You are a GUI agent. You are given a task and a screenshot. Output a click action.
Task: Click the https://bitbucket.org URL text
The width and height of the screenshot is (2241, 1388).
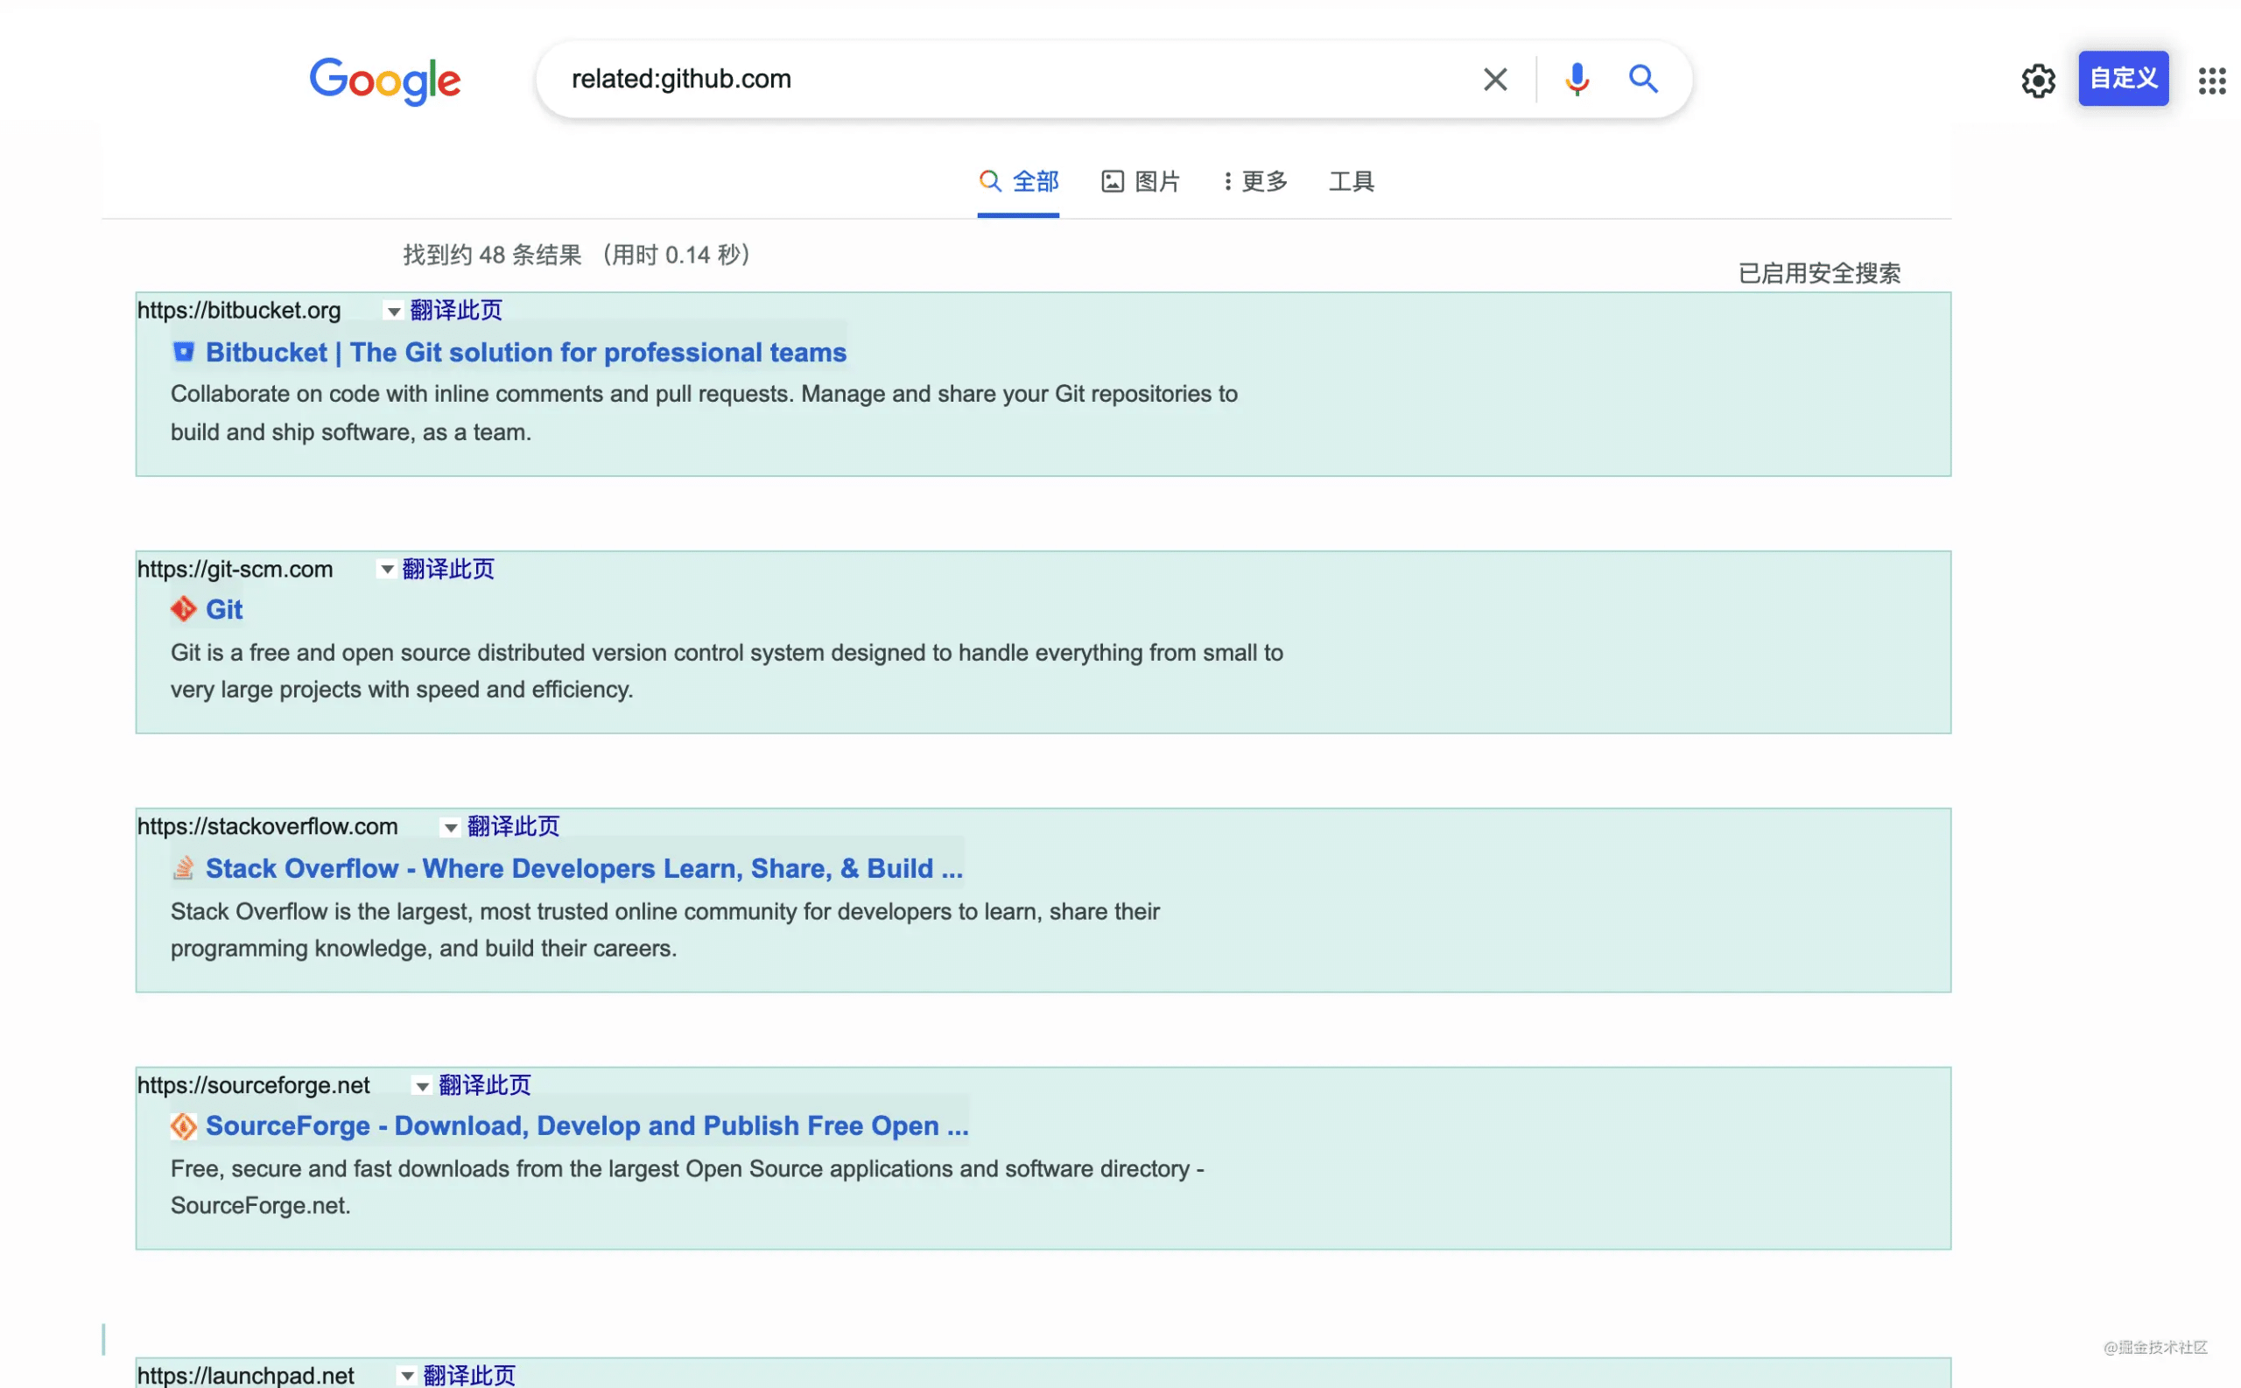239,311
